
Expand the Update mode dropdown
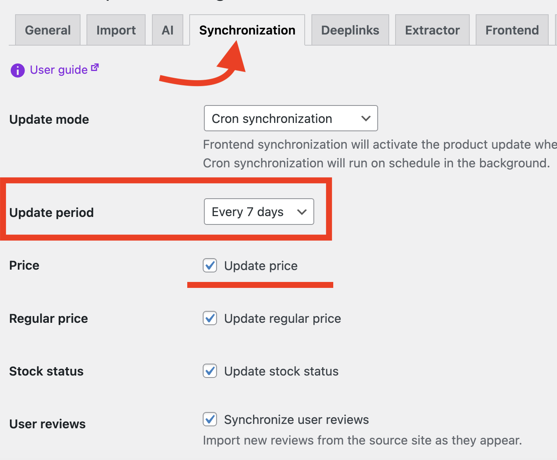pos(290,118)
